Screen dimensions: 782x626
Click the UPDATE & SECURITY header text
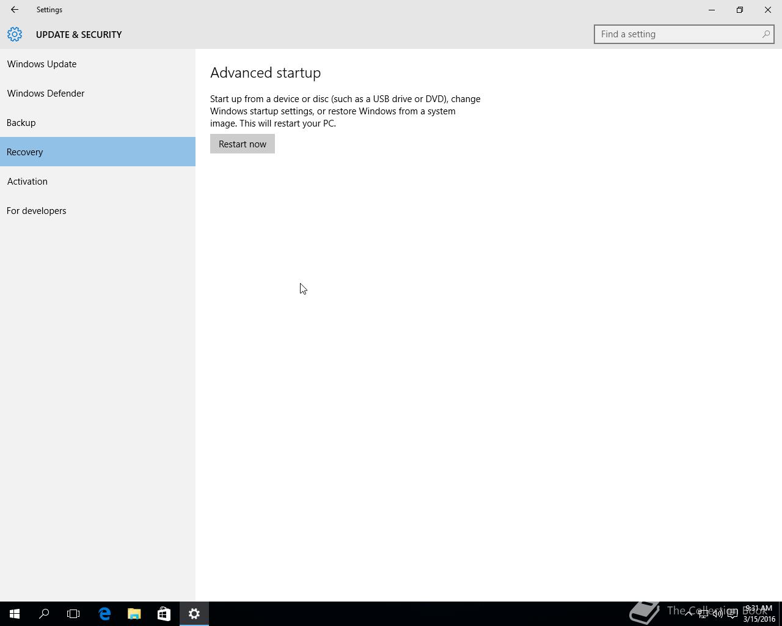point(79,34)
